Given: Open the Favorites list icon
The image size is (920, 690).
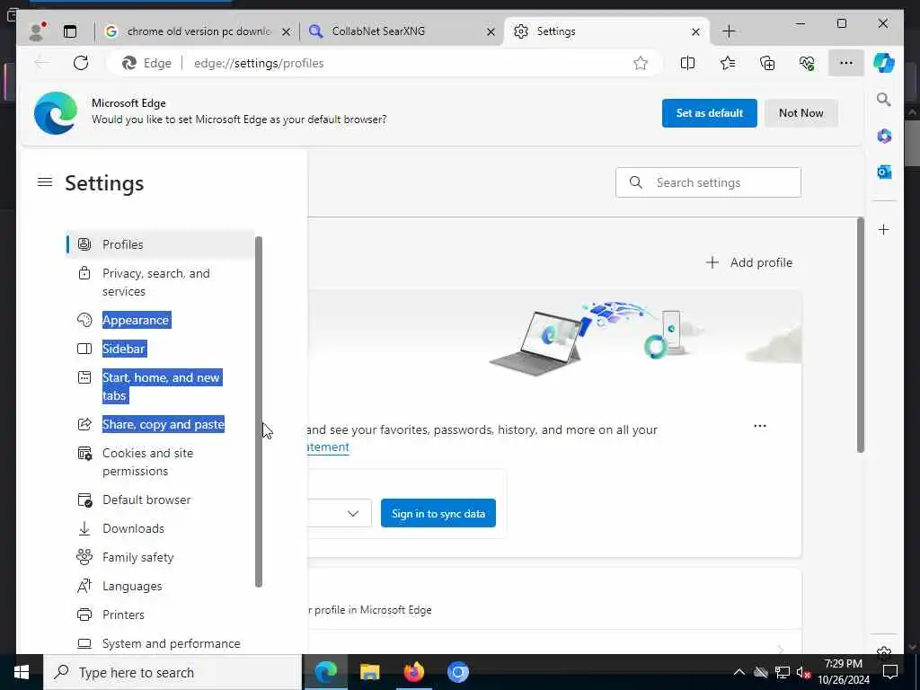Looking at the screenshot, I should 728,63.
